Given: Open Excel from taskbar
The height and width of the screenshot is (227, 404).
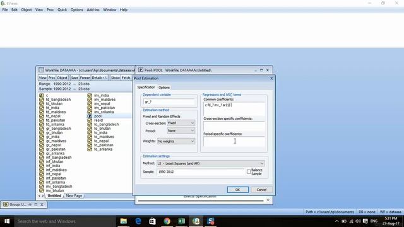Looking at the screenshot, I should [x=181, y=221].
